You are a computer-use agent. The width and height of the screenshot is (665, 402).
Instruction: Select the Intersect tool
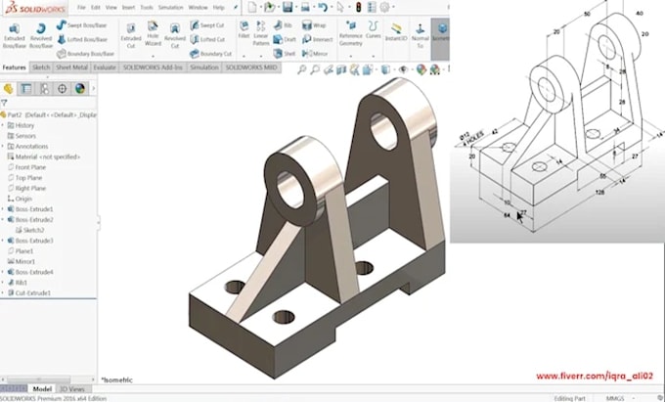coord(317,39)
